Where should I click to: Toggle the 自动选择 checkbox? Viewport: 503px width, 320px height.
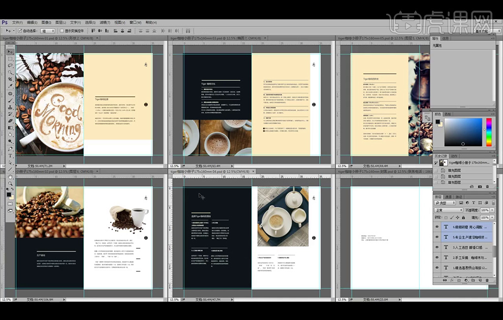(20, 31)
